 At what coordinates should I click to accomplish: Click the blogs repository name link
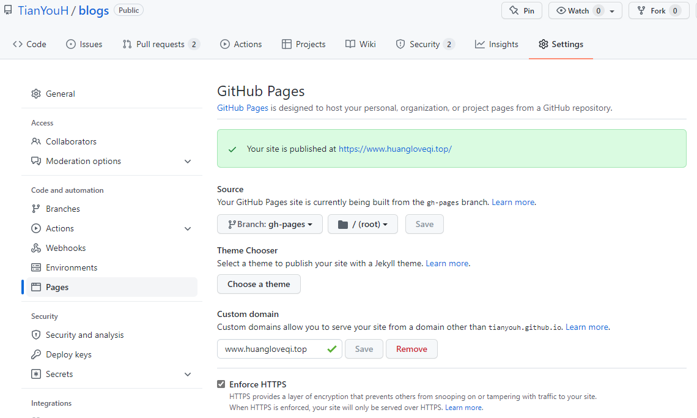[x=94, y=10]
